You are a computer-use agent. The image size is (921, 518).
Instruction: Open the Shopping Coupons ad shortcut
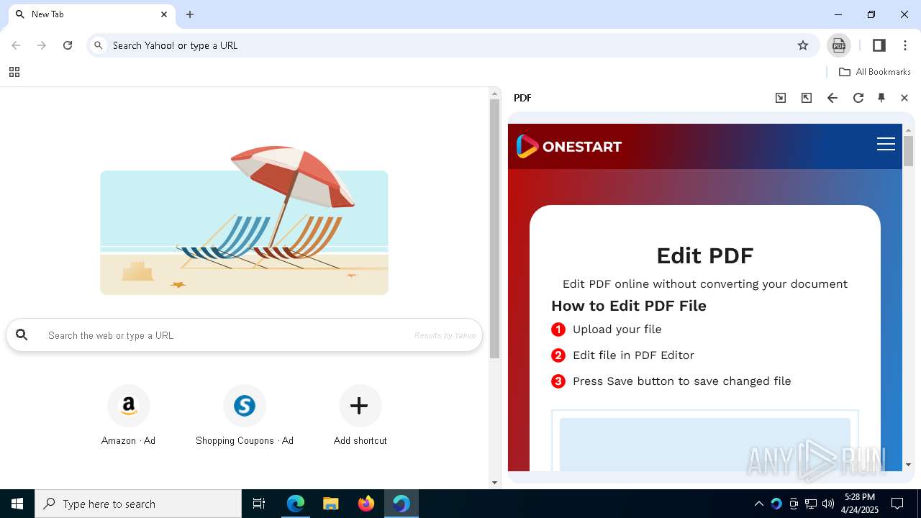click(x=245, y=415)
